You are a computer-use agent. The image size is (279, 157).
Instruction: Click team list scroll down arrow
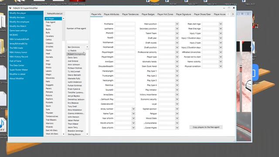pyautogui.click(x=64, y=134)
